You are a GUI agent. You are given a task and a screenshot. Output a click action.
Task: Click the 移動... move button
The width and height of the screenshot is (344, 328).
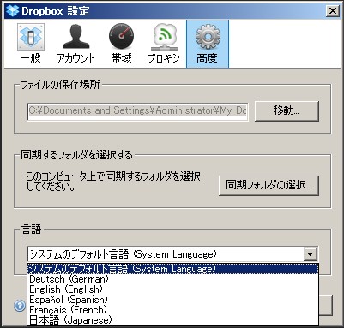coord(287,110)
